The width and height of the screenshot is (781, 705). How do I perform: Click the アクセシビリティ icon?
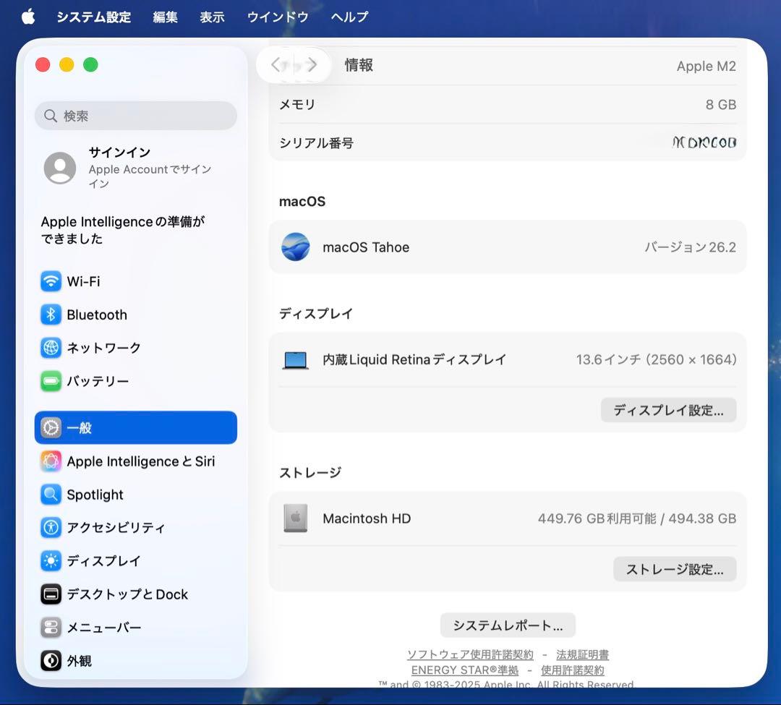pyautogui.click(x=51, y=527)
